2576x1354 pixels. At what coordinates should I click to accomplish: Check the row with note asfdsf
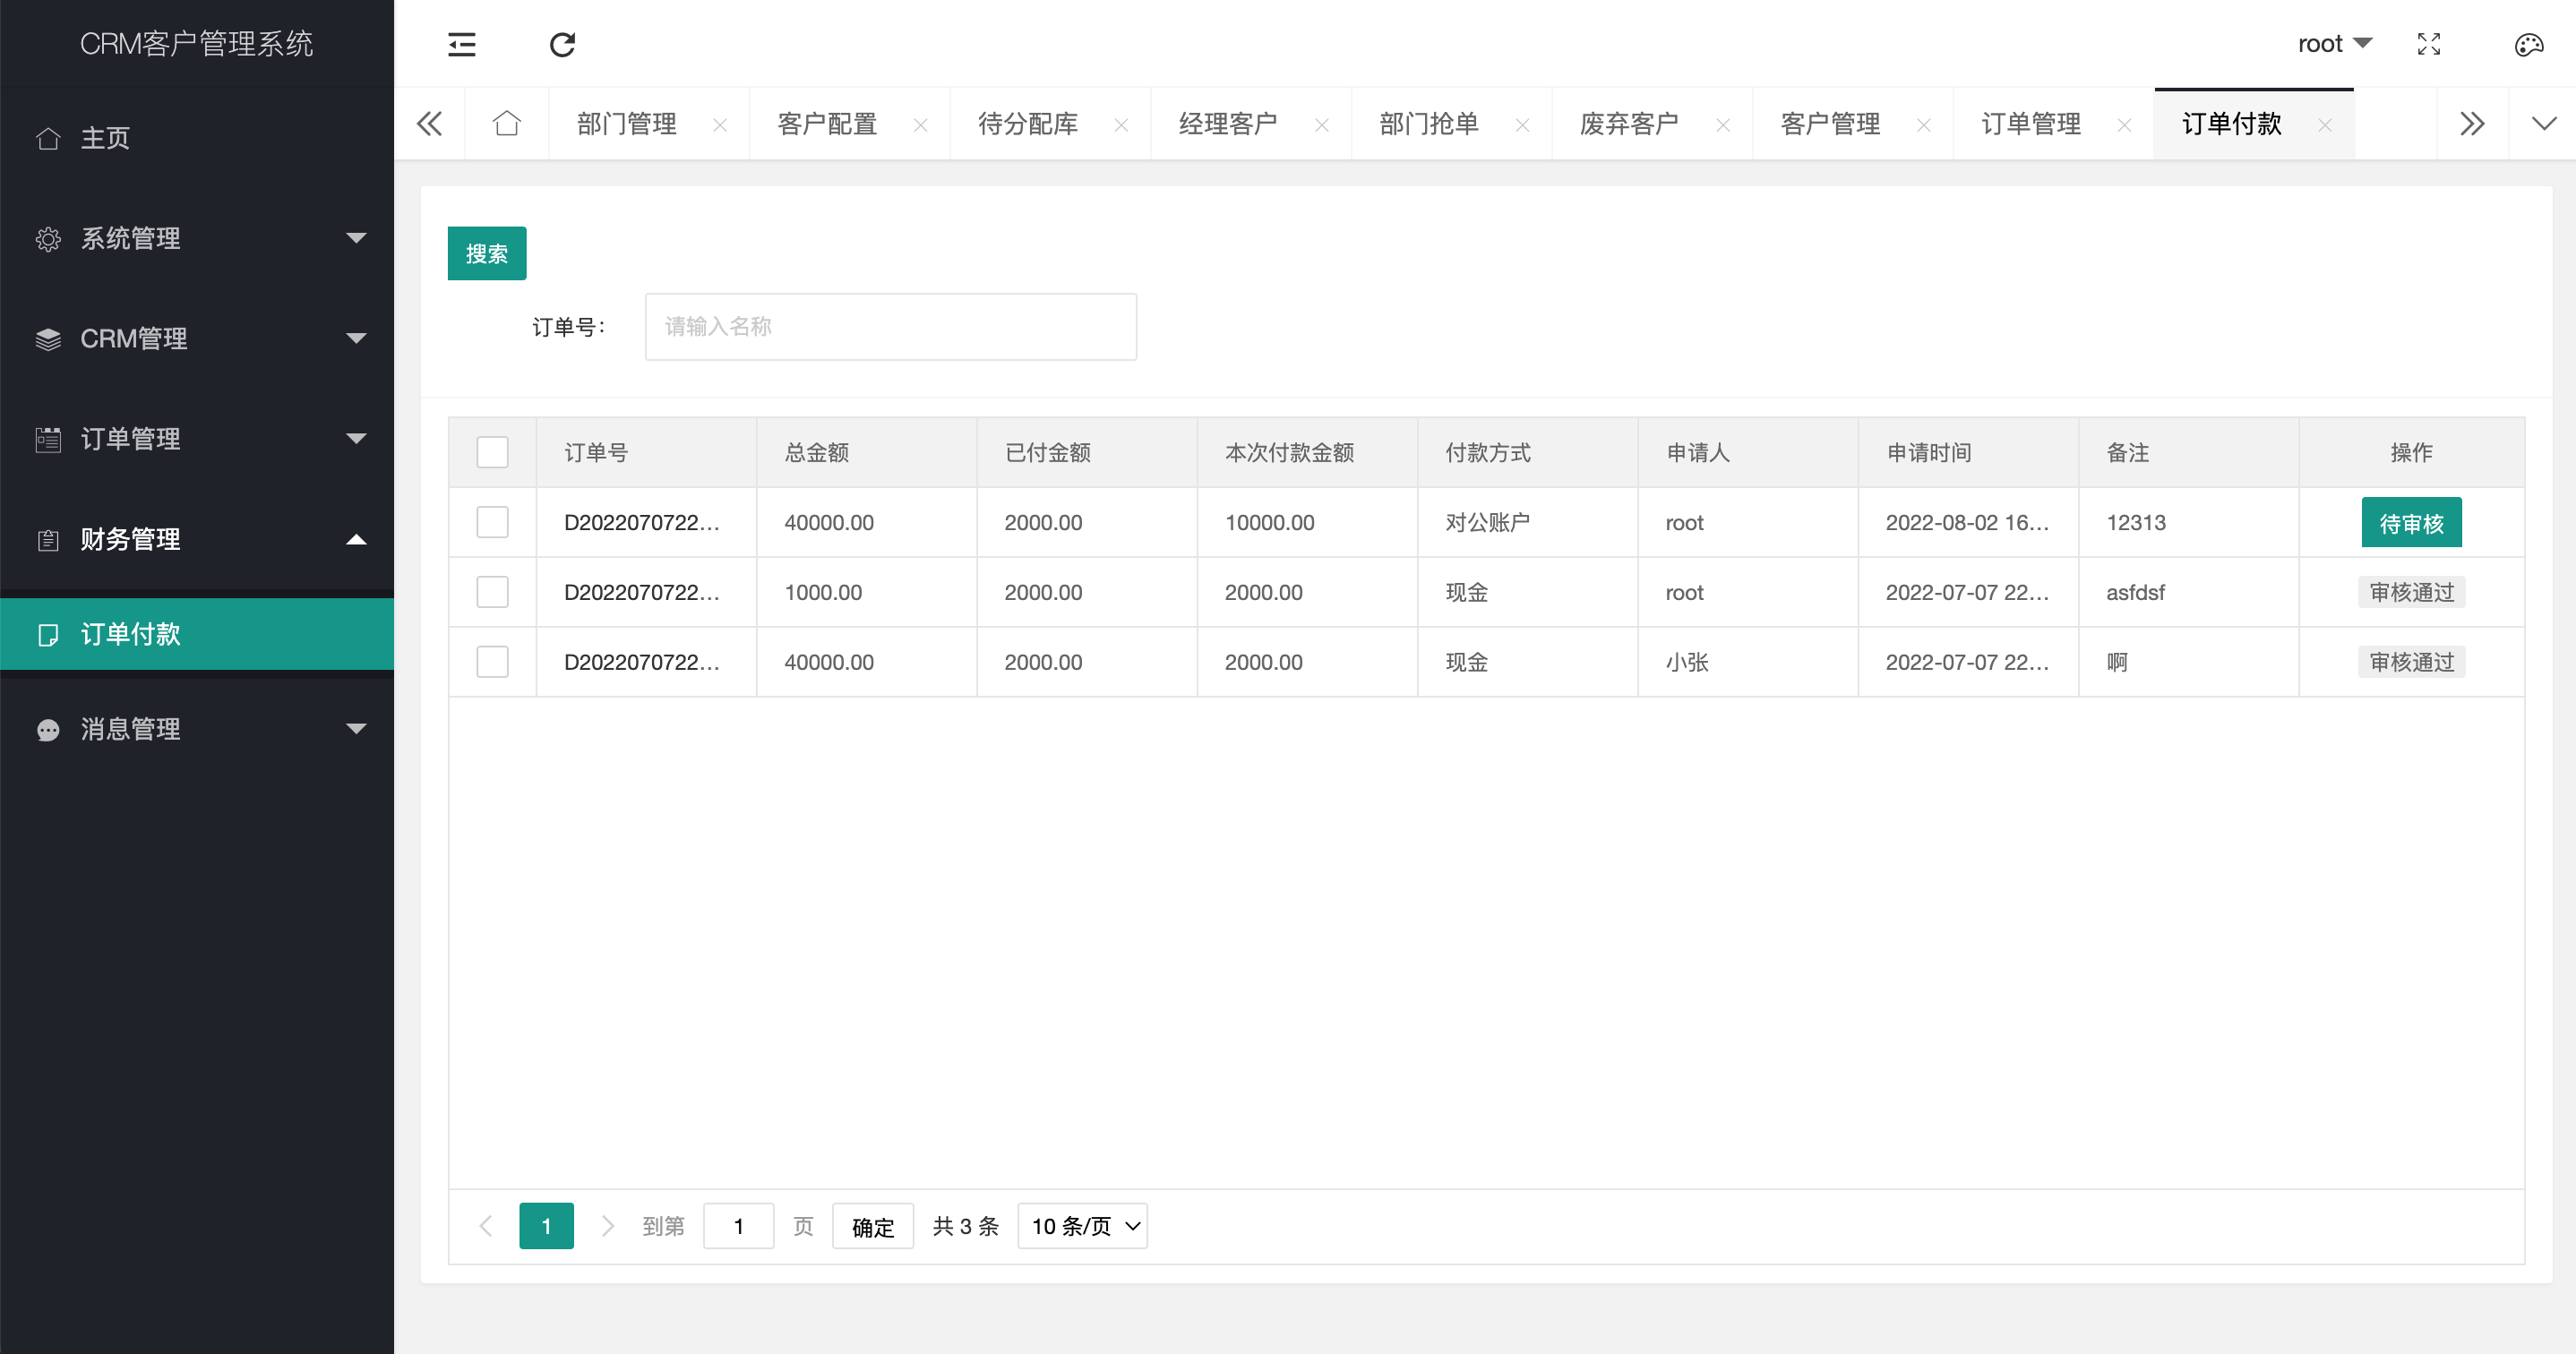click(492, 592)
